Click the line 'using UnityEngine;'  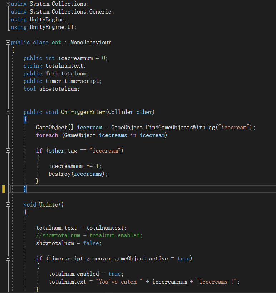tap(39, 19)
